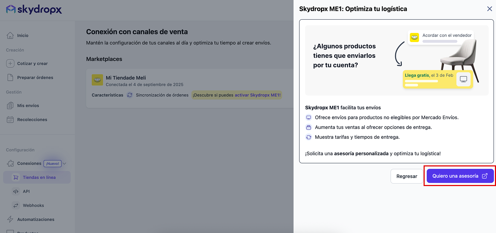Viewport: 496px width, 233px height.
Task: Click monitor icon beside Mercado Envíos benefit
Action: click(x=309, y=117)
